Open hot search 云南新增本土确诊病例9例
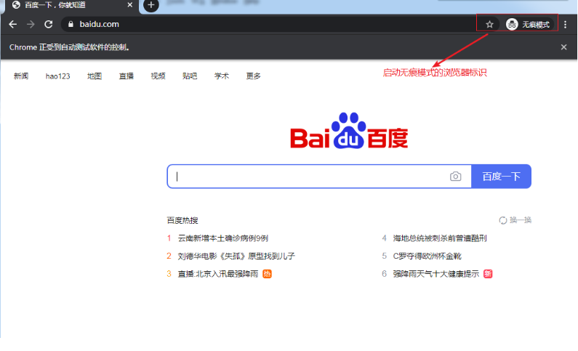The height and width of the screenshot is (351, 578). [223, 238]
